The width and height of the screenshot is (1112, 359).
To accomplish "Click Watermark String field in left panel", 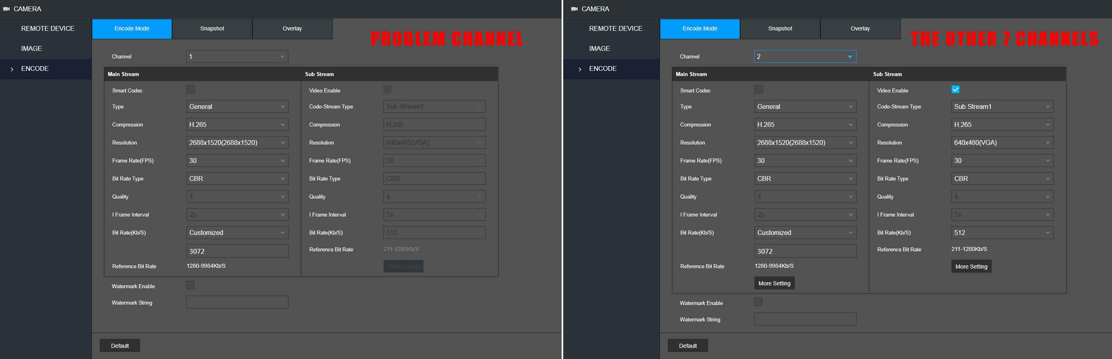I will pos(237,302).
